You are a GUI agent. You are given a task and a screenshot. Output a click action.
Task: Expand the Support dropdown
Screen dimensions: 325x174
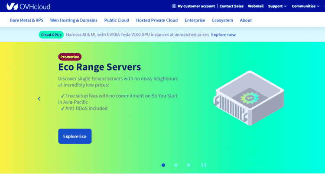[x=277, y=6]
